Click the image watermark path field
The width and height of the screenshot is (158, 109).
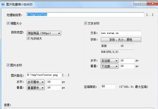point(44,75)
